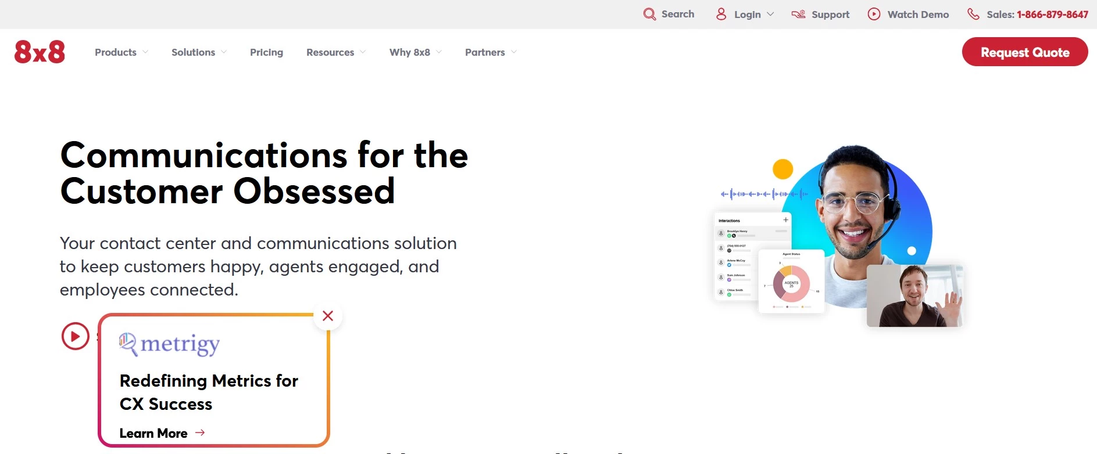Screen dimensions: 1097x454
Task: Click the Learn More arrow icon
Action: pyautogui.click(x=200, y=433)
